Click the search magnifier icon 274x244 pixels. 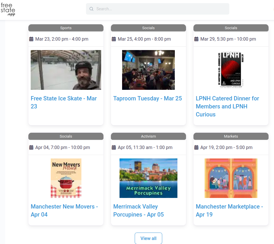[x=91, y=9]
